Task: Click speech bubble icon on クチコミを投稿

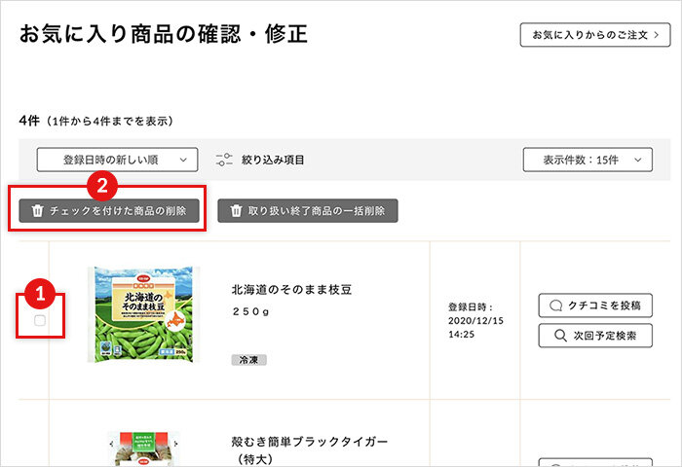Action: click(556, 305)
